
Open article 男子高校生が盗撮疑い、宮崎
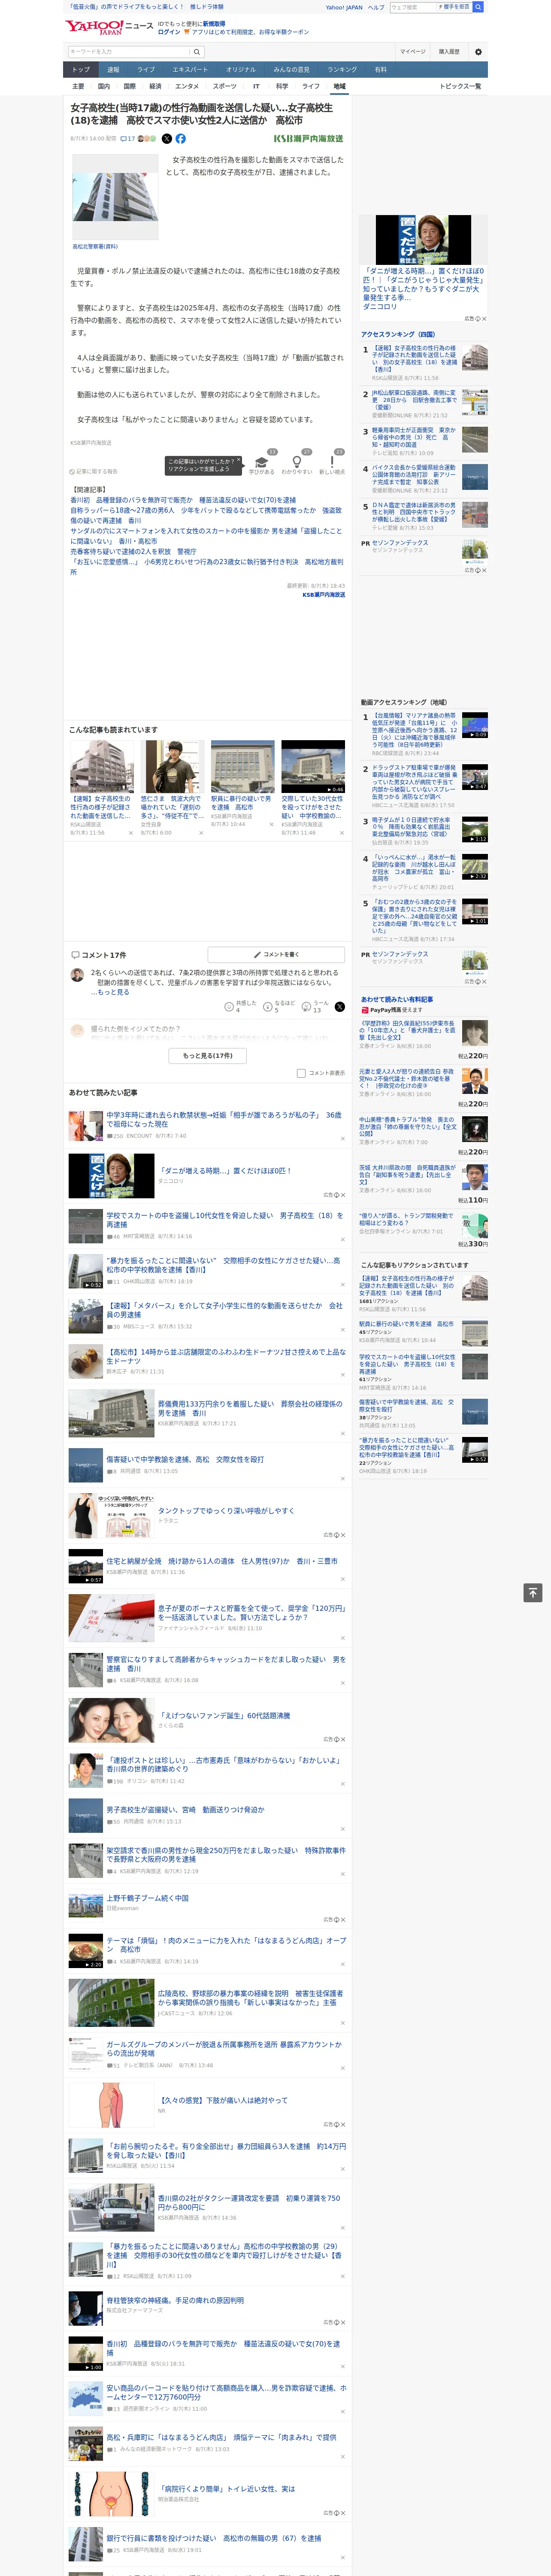click(x=185, y=1810)
